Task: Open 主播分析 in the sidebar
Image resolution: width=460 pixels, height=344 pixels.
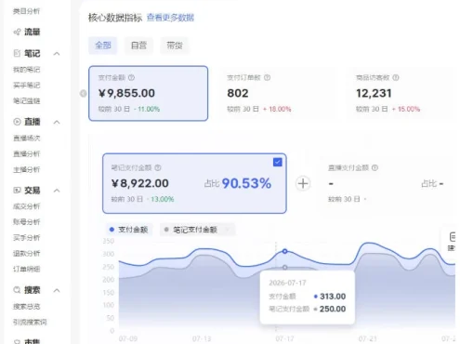Action: (x=26, y=169)
